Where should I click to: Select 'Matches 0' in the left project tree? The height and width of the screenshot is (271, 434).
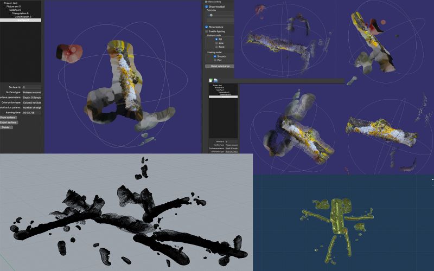(x=15, y=10)
